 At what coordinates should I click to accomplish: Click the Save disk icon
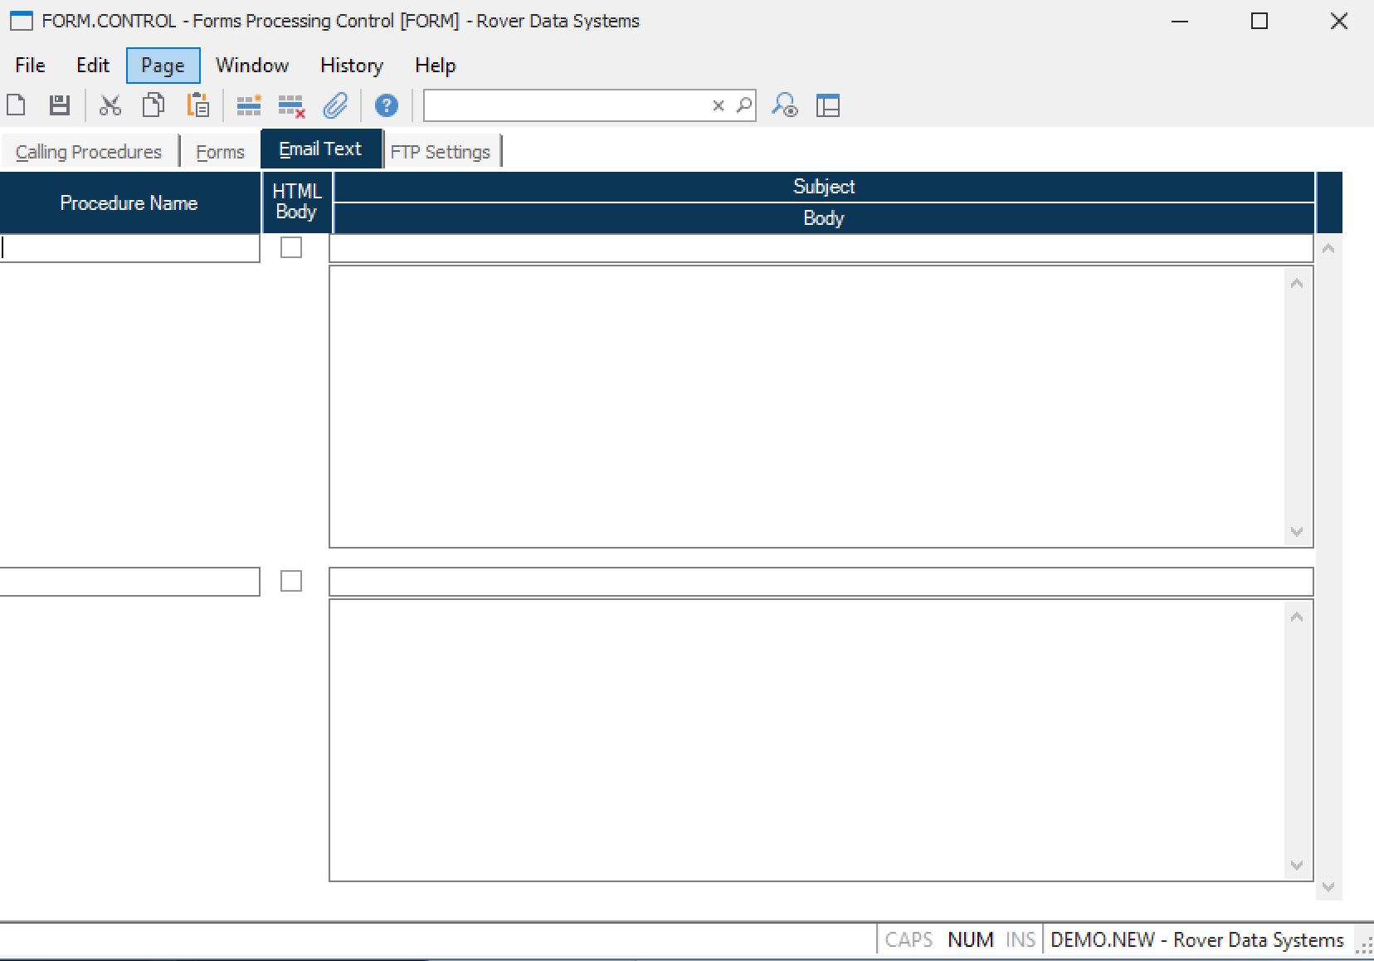click(x=59, y=105)
